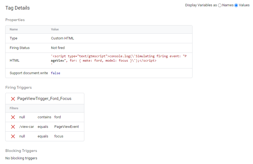
Task: Click the Firing Triggers section heading
Action: tap(19, 88)
